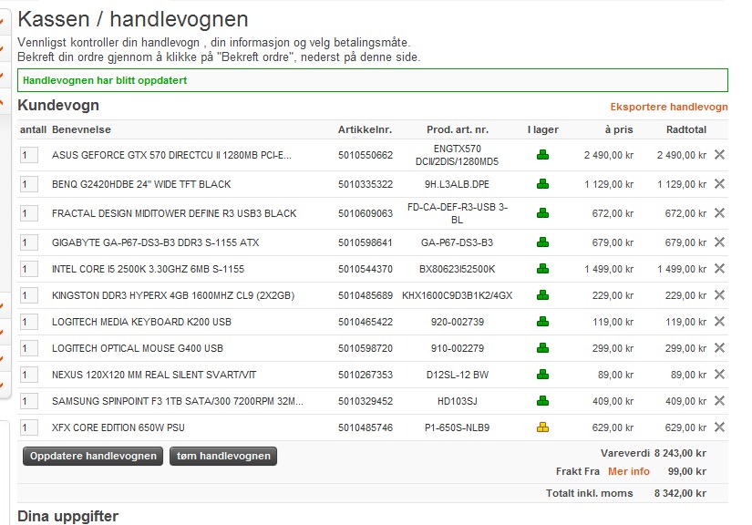The height and width of the screenshot is (525, 752).
Task: Select product number BX80623I52500K
Action: click(x=457, y=269)
